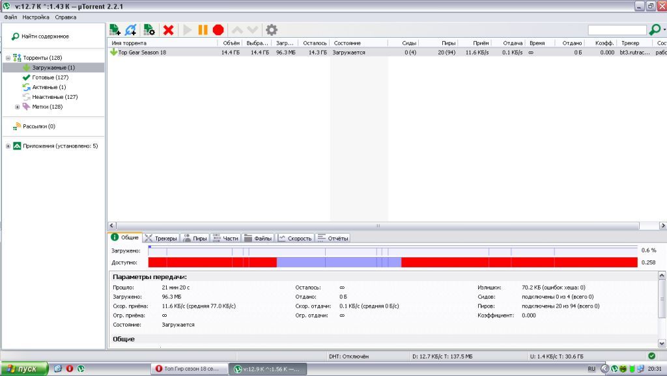Expand the Метки (128) tree node
This screenshot has width=667, height=376.
(18, 107)
